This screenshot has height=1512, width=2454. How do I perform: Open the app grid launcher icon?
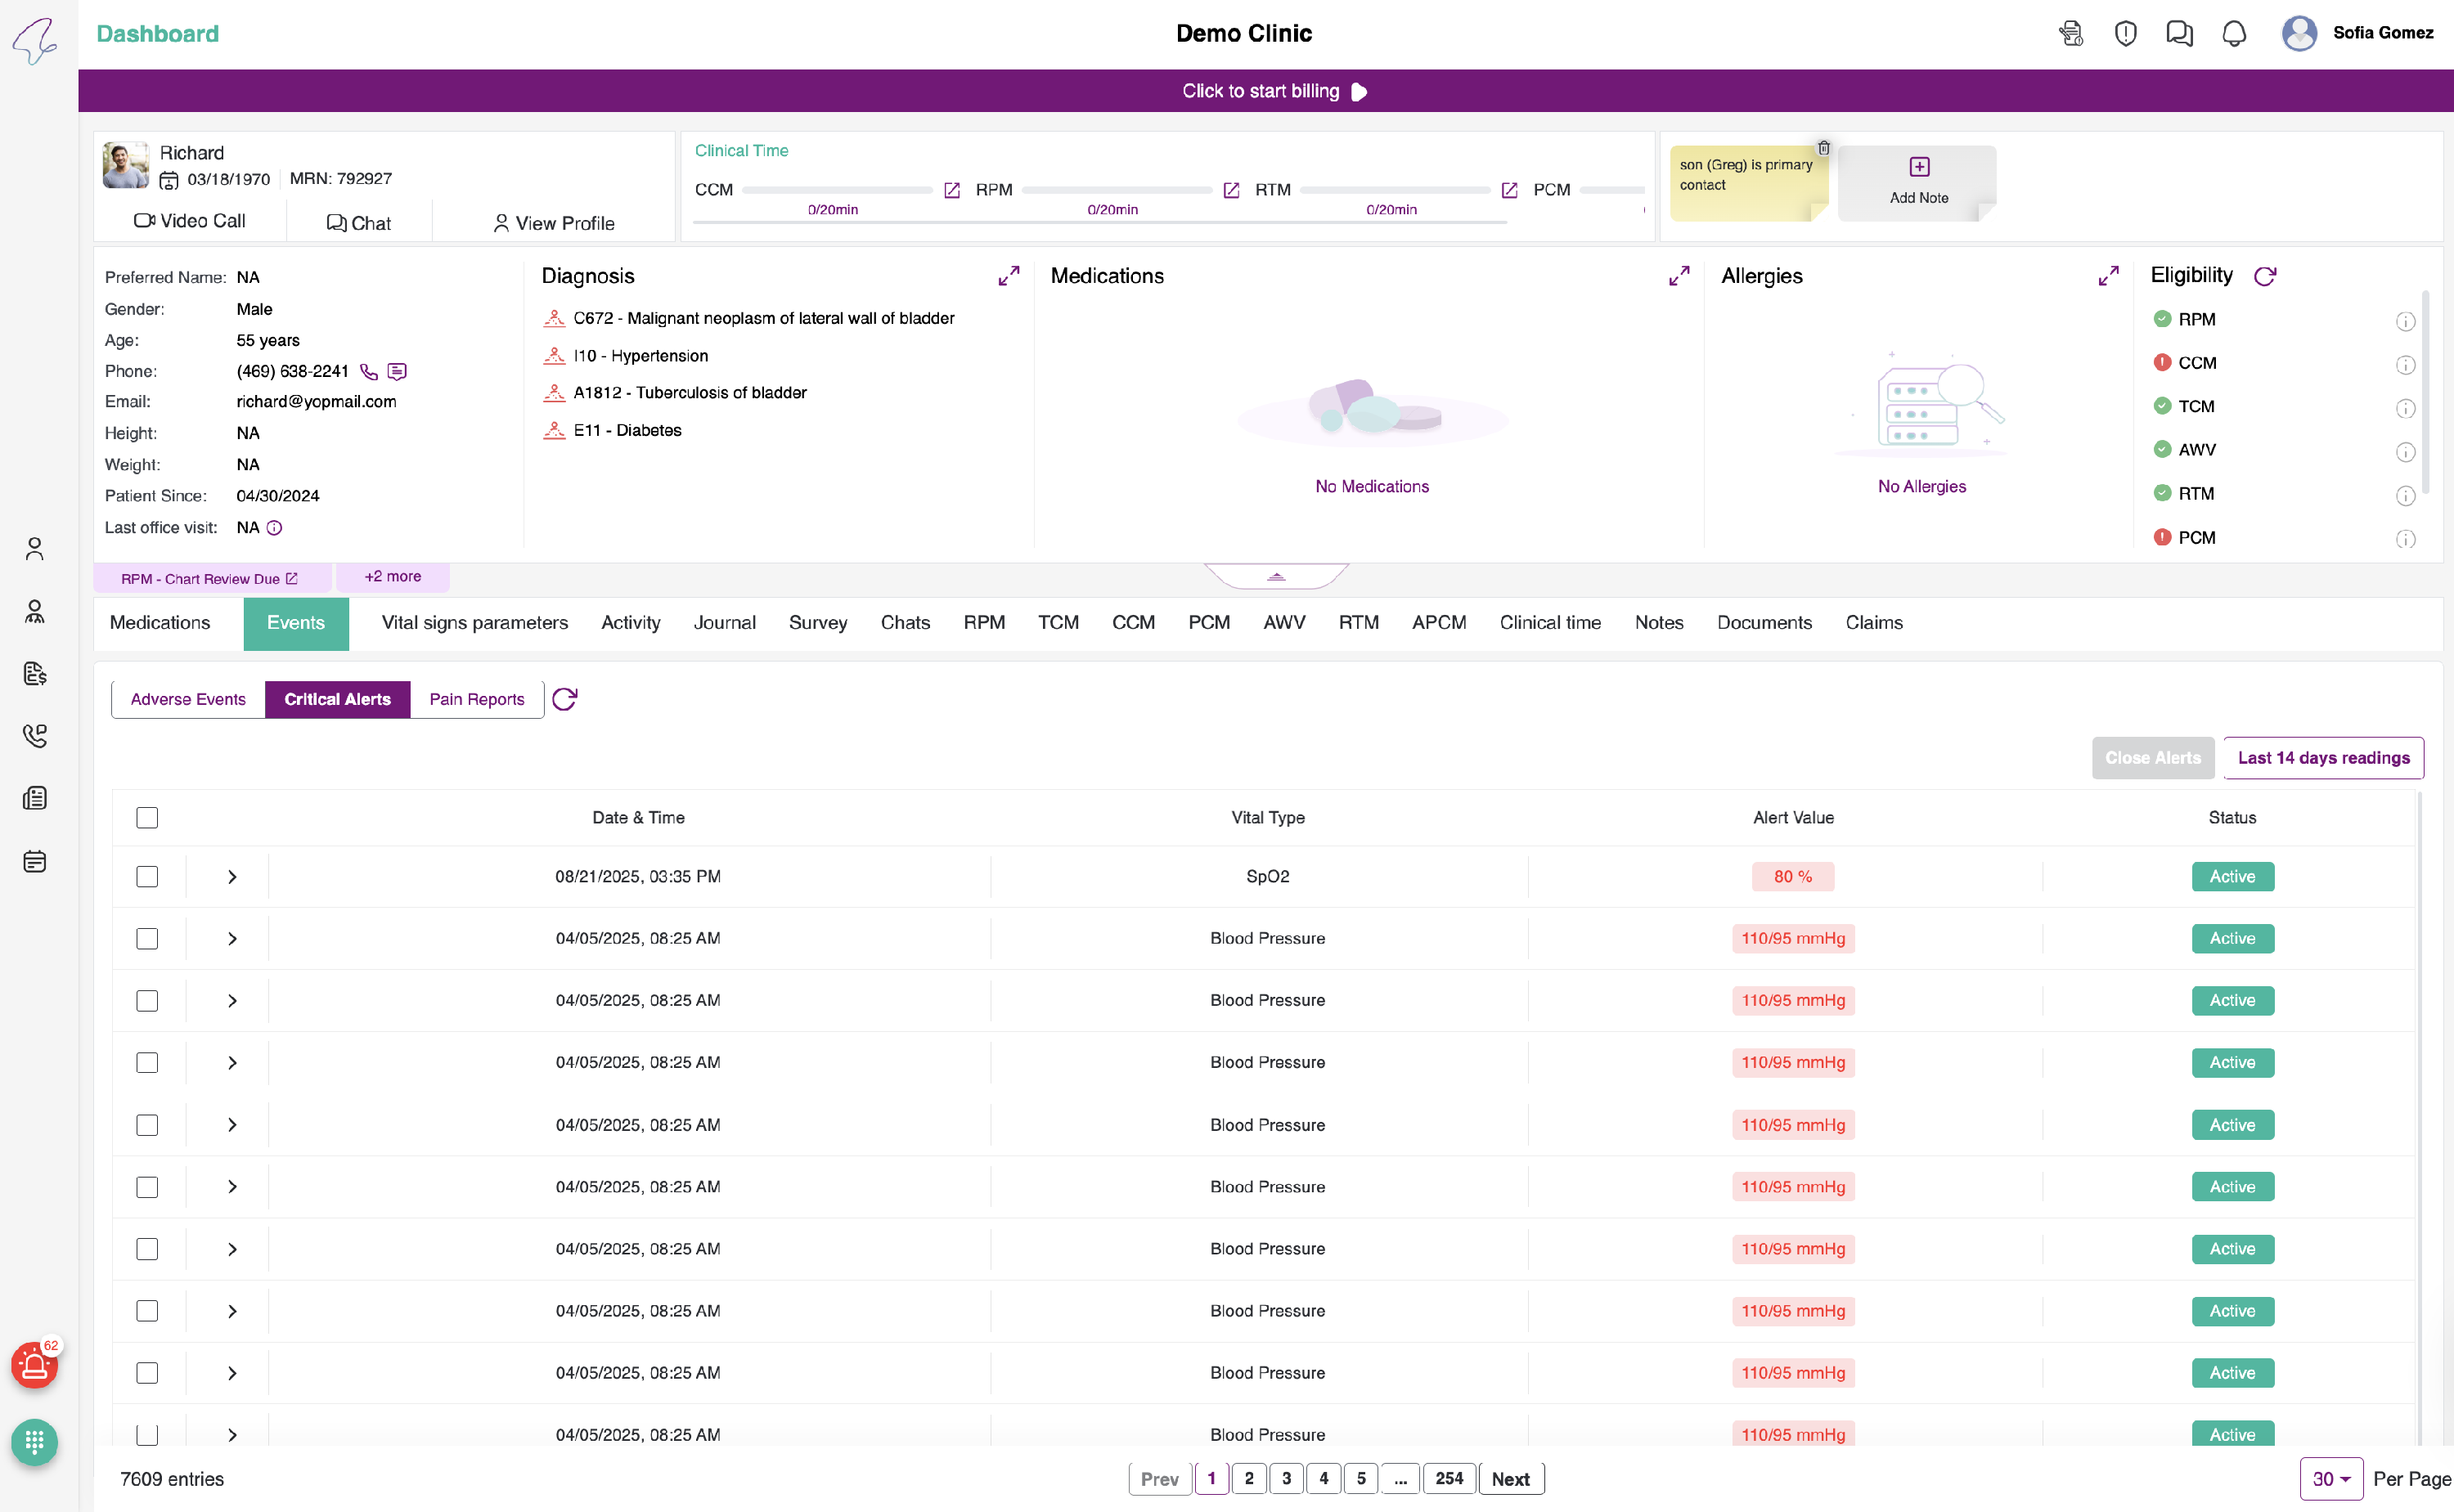point(35,1442)
